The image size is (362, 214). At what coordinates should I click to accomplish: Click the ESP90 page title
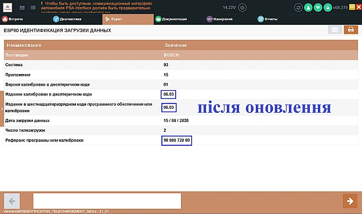[57, 31]
